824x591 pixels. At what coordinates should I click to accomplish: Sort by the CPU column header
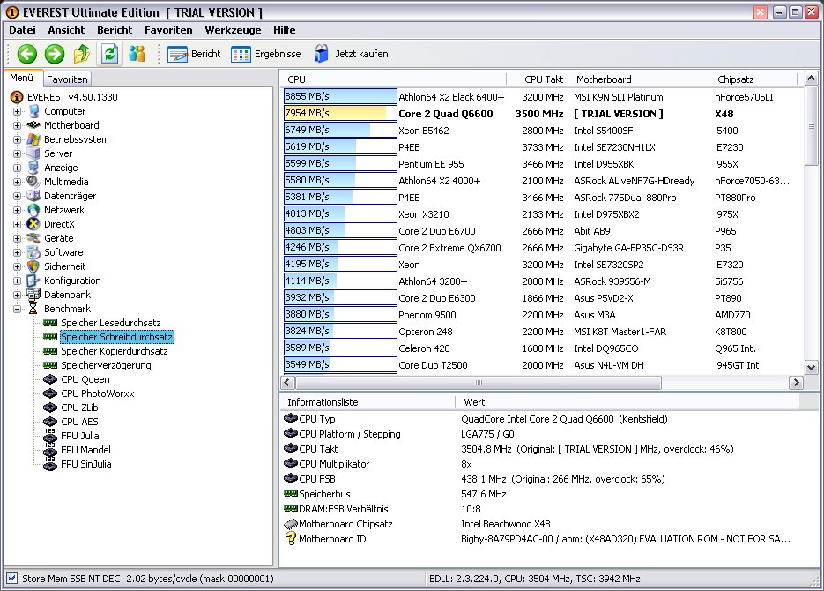[394, 79]
